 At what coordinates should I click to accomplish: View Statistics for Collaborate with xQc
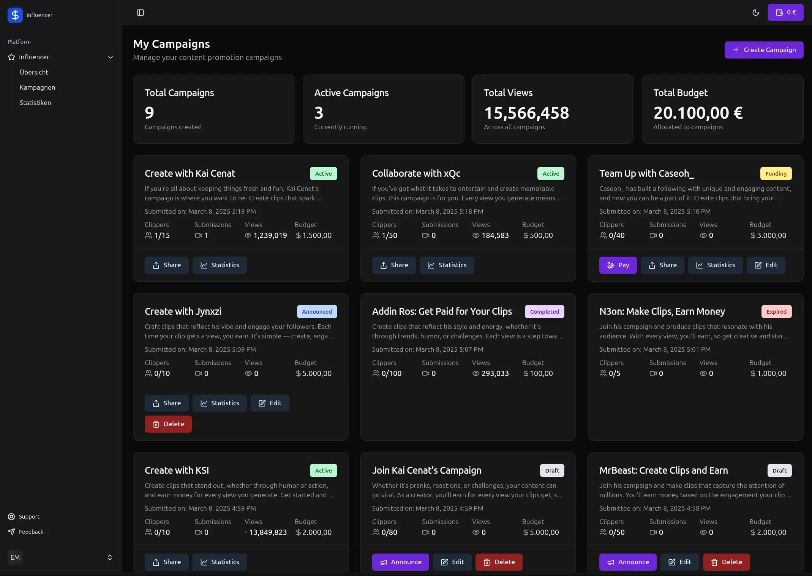pos(447,265)
